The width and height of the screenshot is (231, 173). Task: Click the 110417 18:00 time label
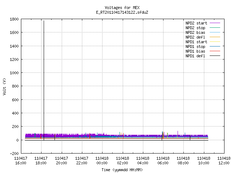[x=41, y=161]
